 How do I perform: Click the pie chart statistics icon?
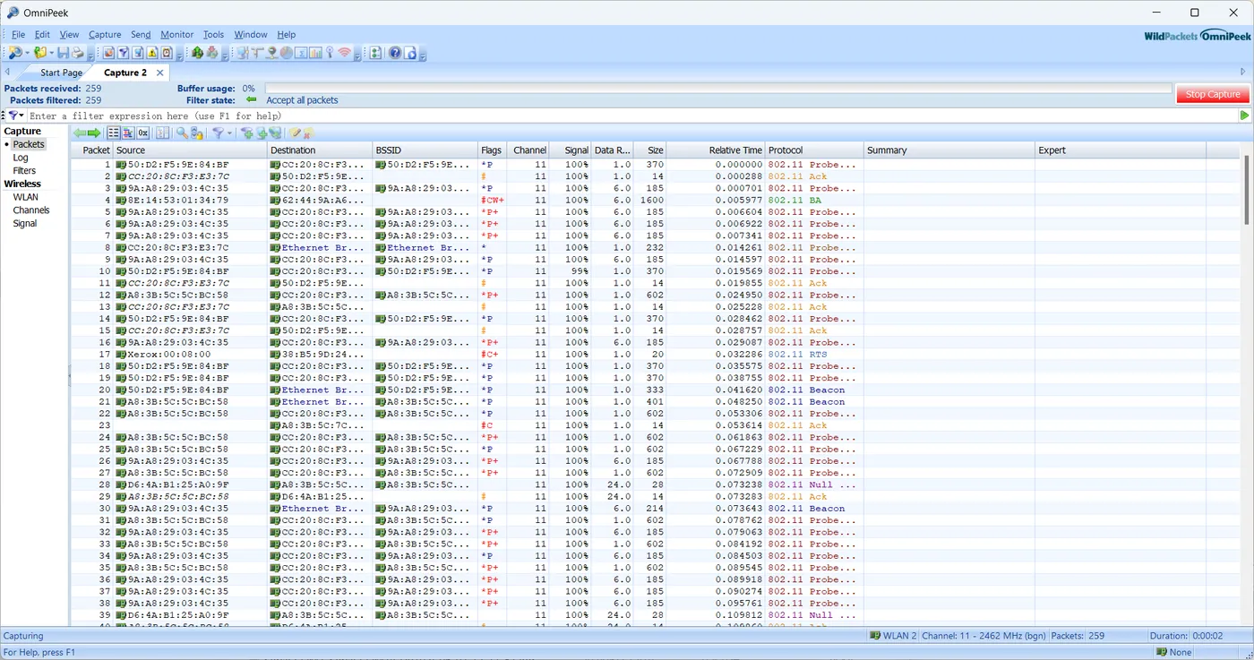(x=286, y=53)
